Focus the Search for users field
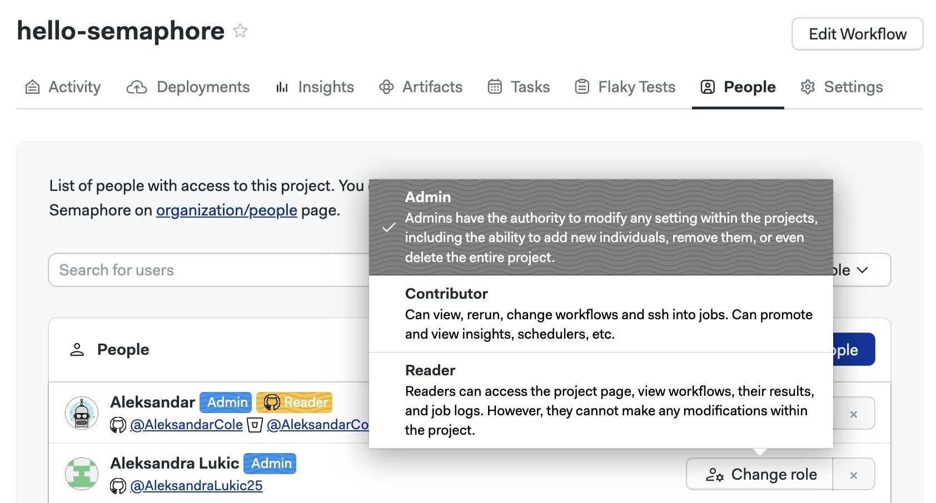Image resolution: width=936 pixels, height=503 pixels. pyautogui.click(x=209, y=270)
